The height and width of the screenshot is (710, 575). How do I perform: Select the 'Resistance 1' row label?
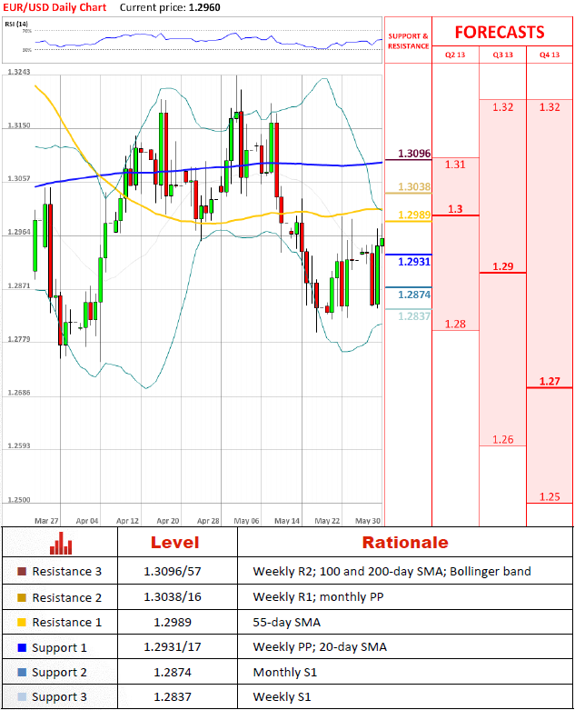pyautogui.click(x=67, y=622)
